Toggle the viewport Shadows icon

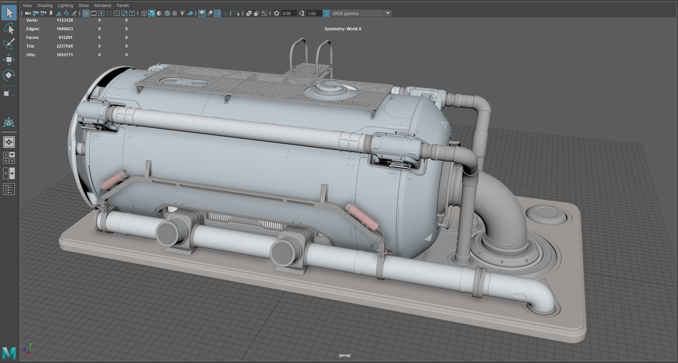coord(190,13)
